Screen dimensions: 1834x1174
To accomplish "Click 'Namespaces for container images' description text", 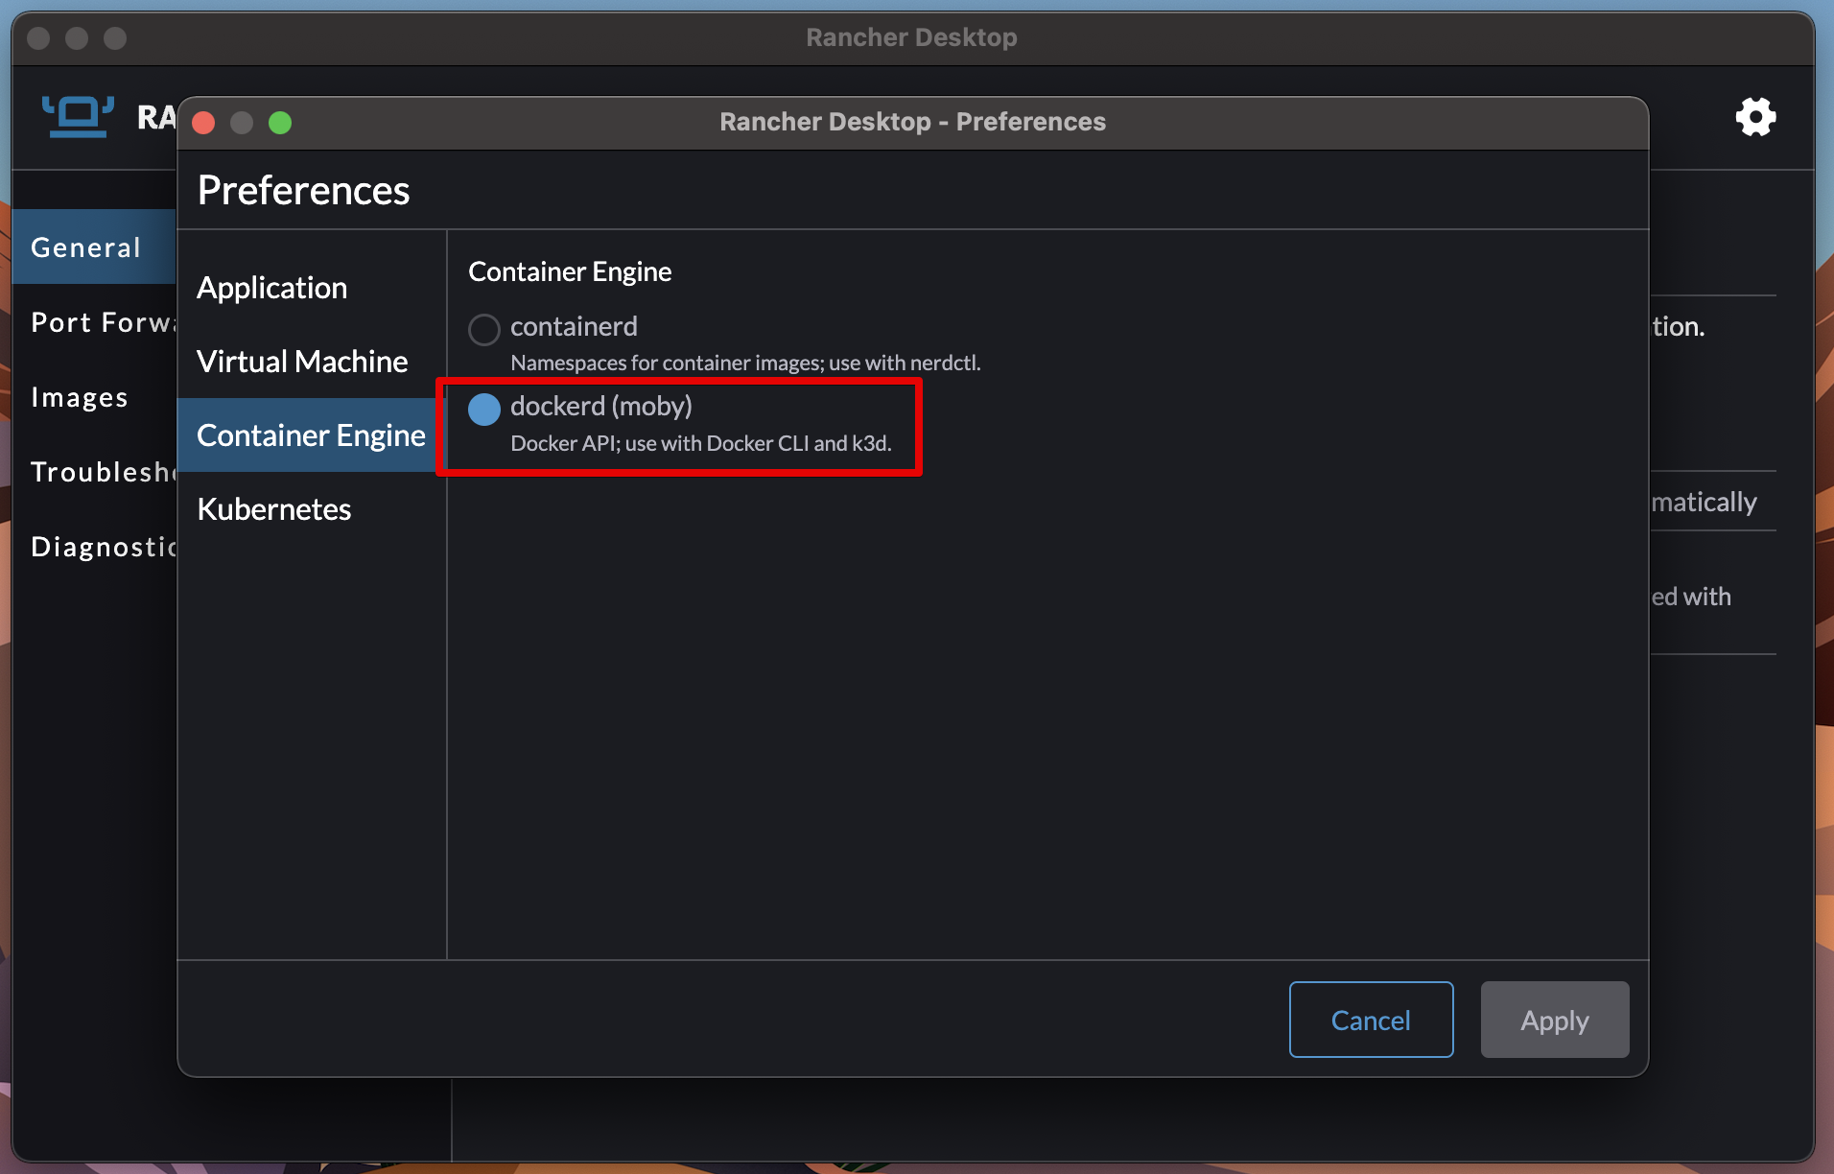I will pos(745,363).
